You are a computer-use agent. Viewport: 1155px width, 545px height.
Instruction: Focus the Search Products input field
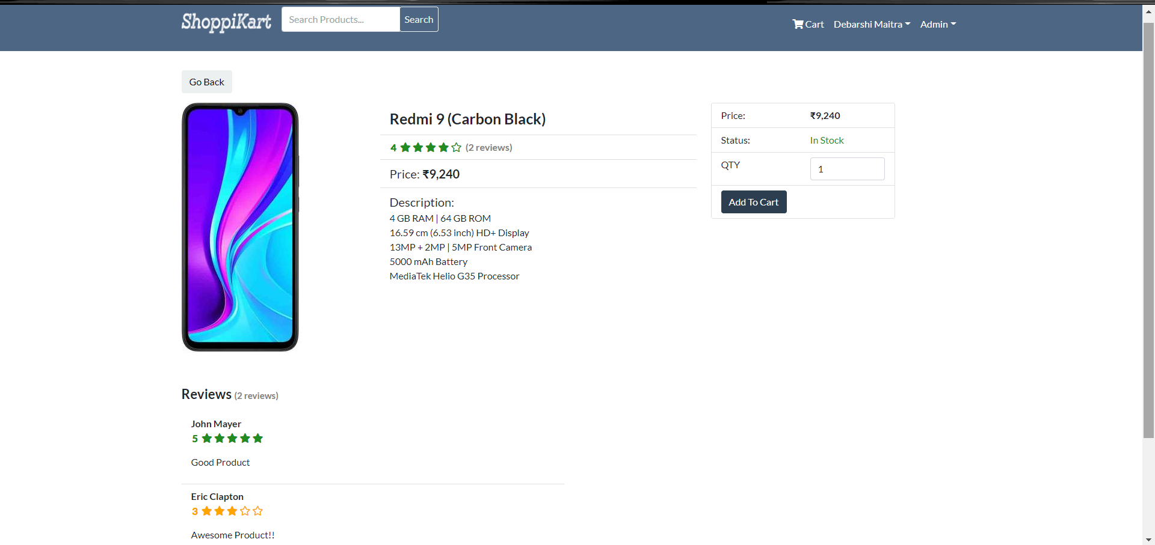[x=340, y=19]
